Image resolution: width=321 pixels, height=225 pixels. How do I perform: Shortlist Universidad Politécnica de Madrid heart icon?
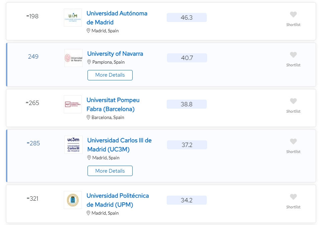(x=293, y=197)
